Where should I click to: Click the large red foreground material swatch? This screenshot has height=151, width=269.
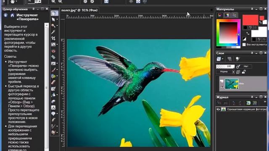click(251, 20)
